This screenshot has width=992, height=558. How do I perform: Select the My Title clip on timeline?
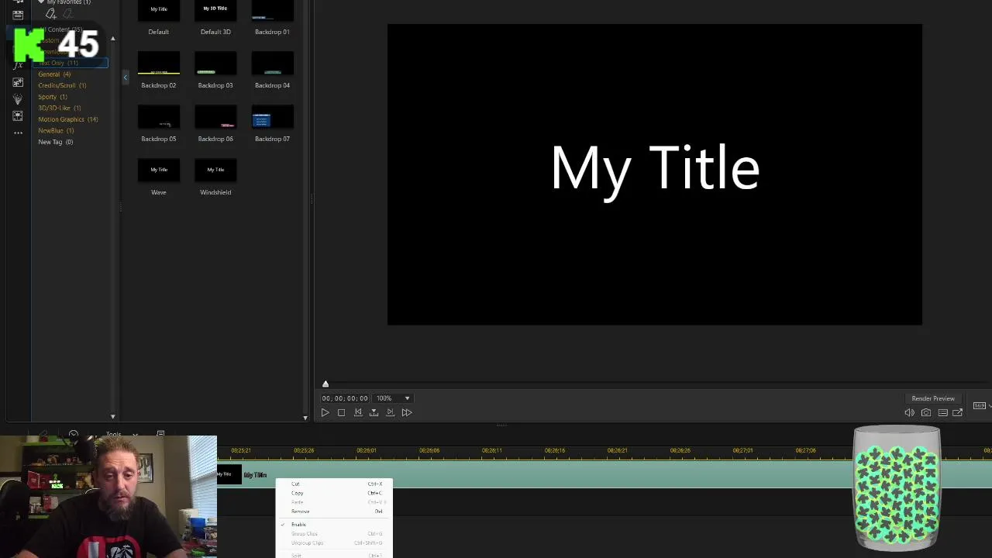604,474
